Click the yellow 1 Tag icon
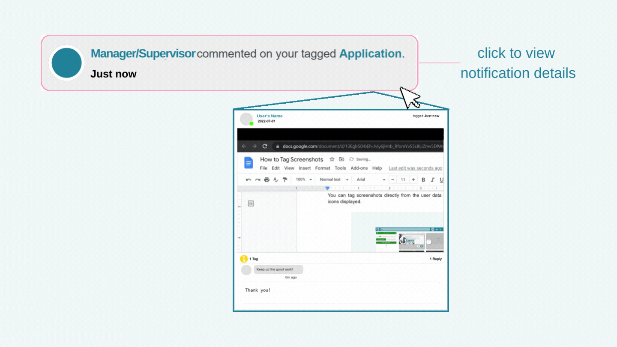 pos(244,259)
